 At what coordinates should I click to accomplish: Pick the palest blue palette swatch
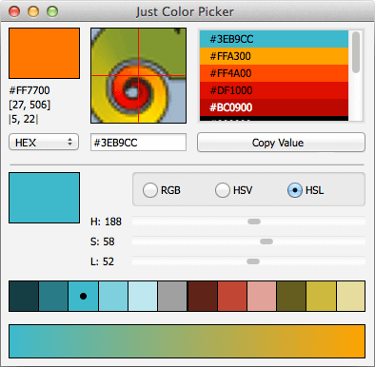[x=143, y=296]
